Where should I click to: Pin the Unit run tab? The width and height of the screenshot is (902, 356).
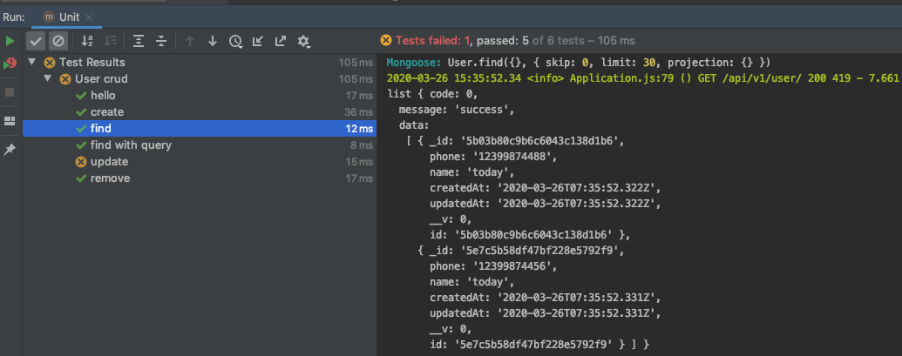(10, 150)
